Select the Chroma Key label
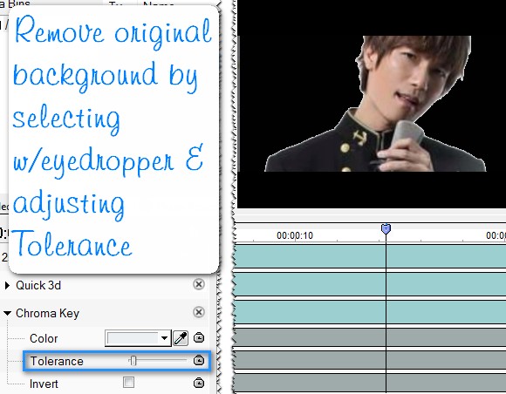The image size is (506, 394). pos(47,313)
